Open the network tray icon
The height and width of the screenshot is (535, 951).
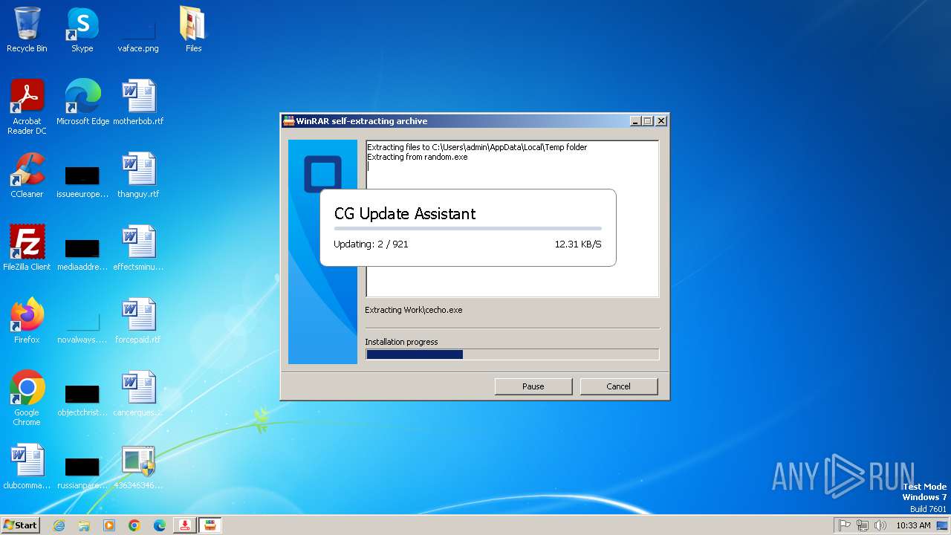coord(863,525)
